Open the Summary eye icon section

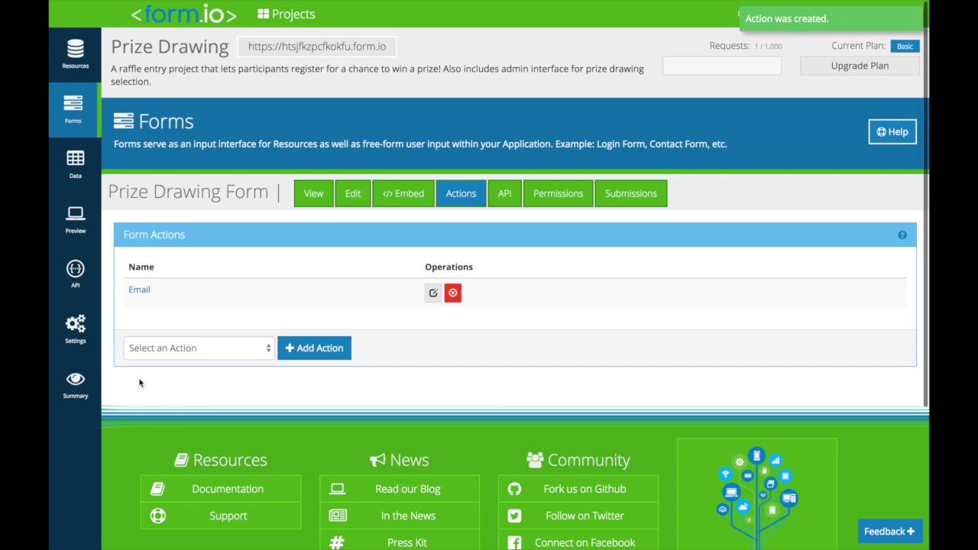75,384
